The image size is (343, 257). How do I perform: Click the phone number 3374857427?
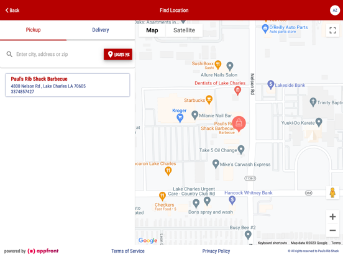pyautogui.click(x=22, y=92)
